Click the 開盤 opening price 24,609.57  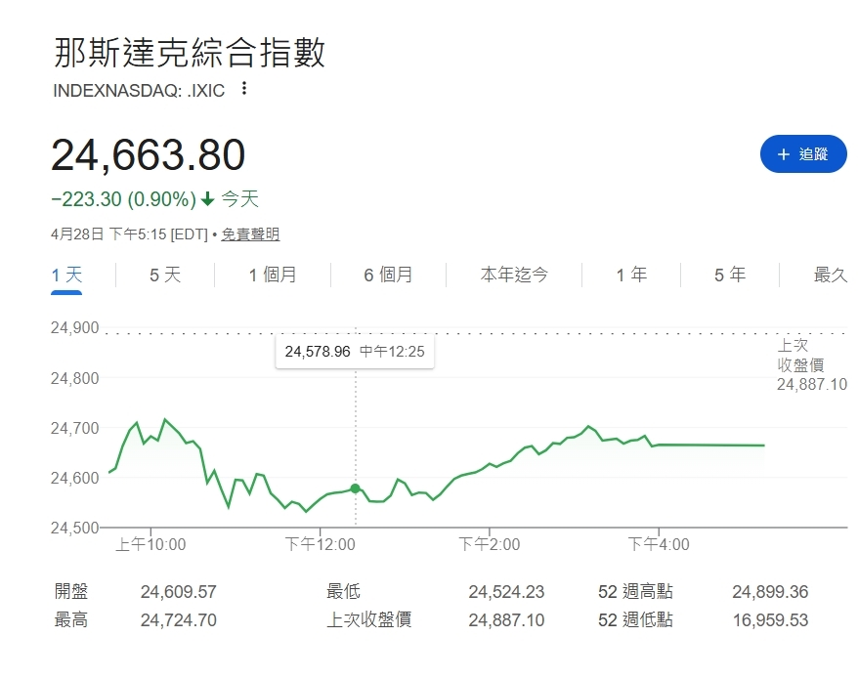click(x=178, y=592)
